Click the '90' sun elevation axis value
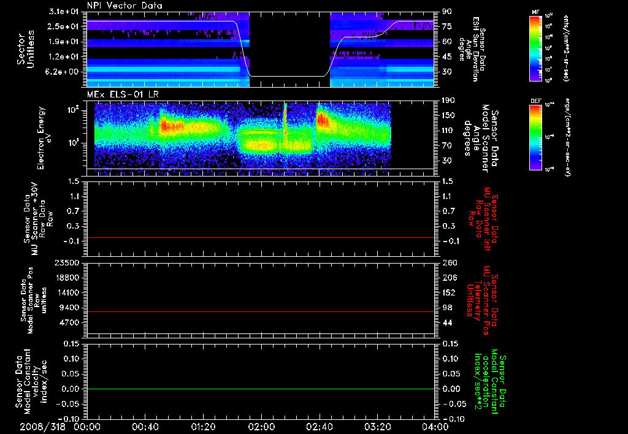 click(446, 12)
